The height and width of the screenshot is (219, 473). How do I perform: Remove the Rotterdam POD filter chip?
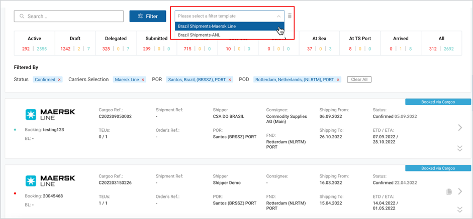[x=338, y=80]
